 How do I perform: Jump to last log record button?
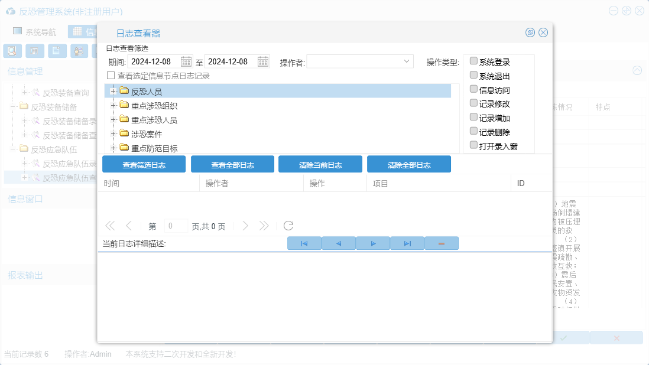click(407, 243)
